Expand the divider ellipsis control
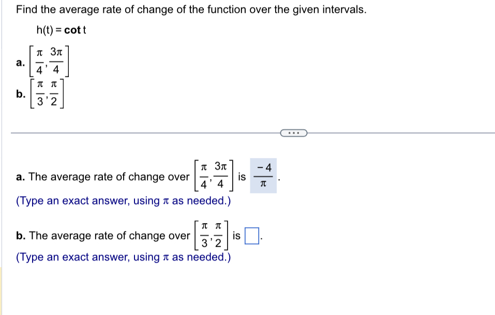 (294, 133)
